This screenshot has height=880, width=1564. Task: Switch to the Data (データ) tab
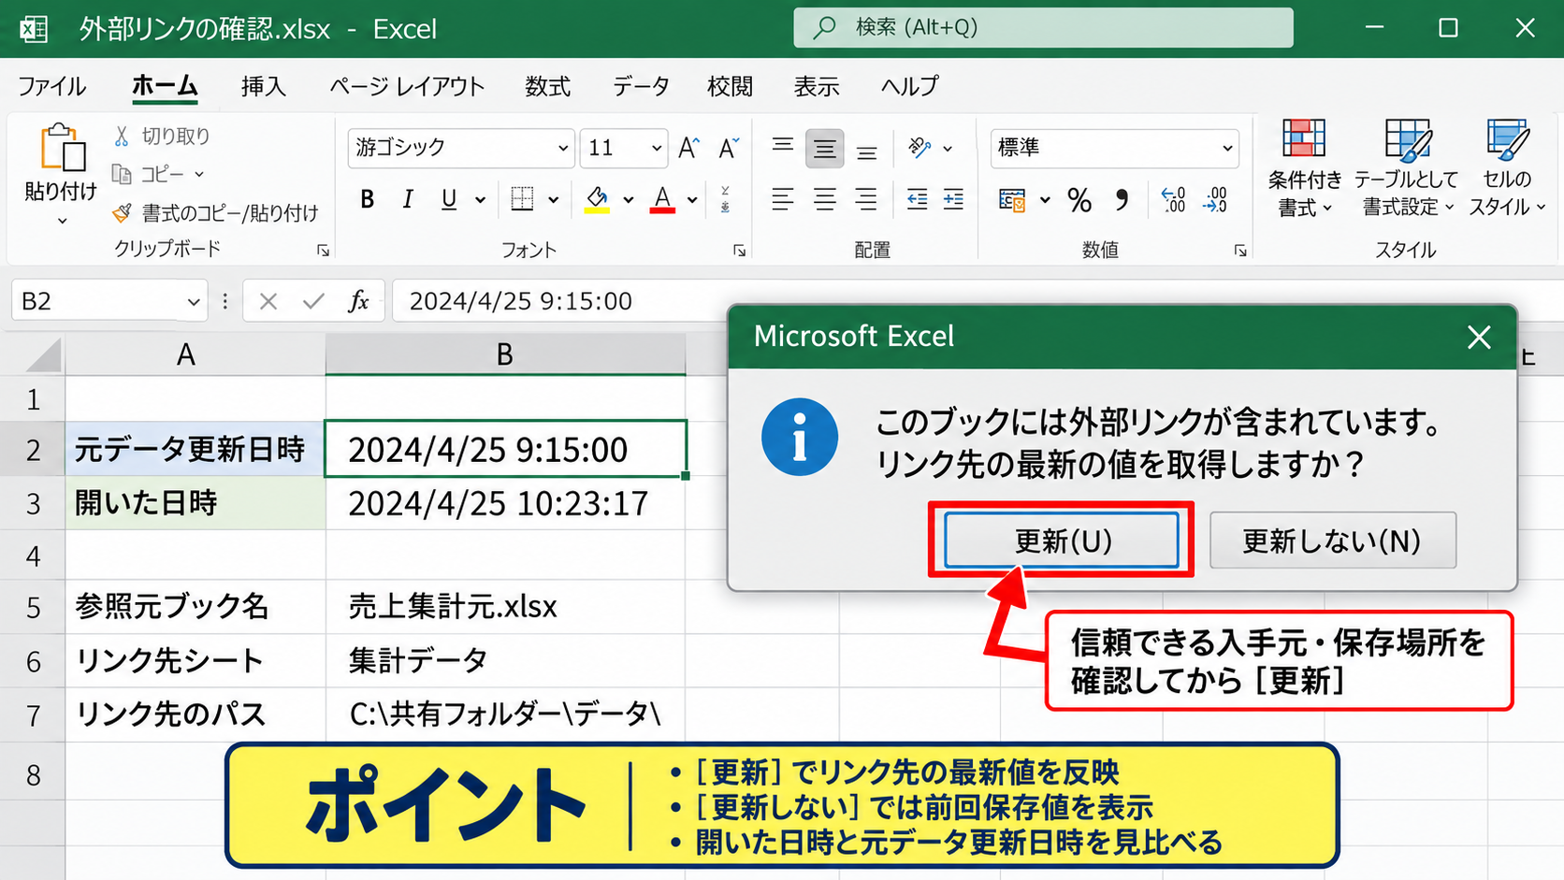click(x=641, y=86)
